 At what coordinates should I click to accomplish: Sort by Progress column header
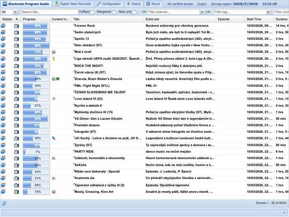pos(36,19)
